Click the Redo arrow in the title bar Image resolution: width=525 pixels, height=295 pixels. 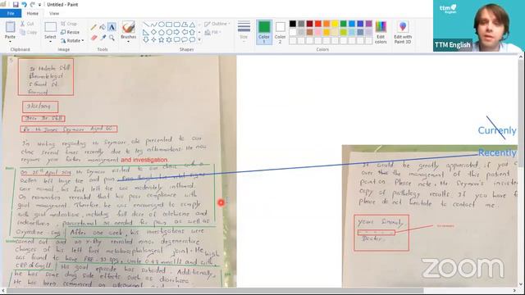pos(33,4)
